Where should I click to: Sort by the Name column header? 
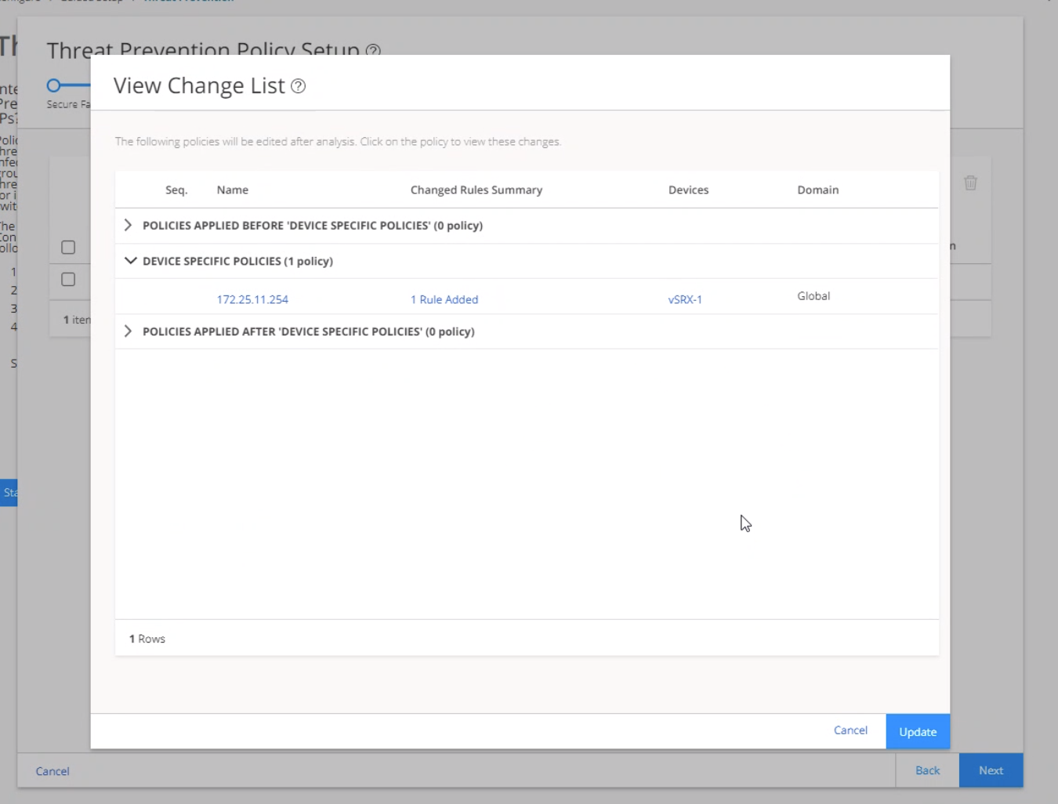click(x=232, y=190)
